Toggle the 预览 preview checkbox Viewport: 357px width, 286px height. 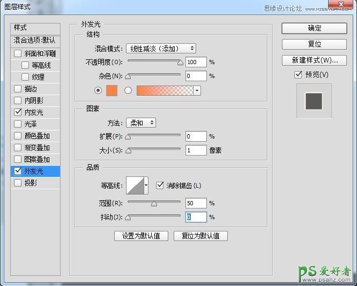click(299, 75)
